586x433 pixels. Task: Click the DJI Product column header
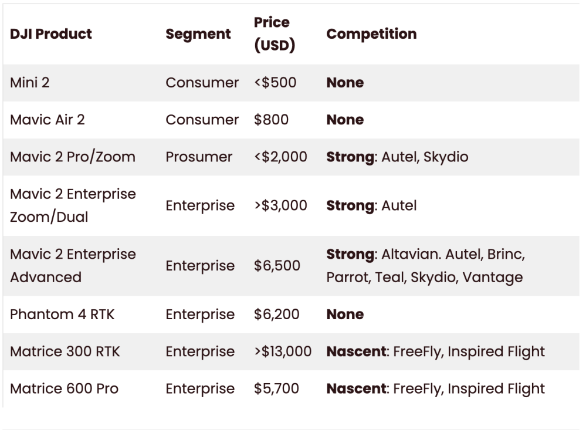(51, 34)
